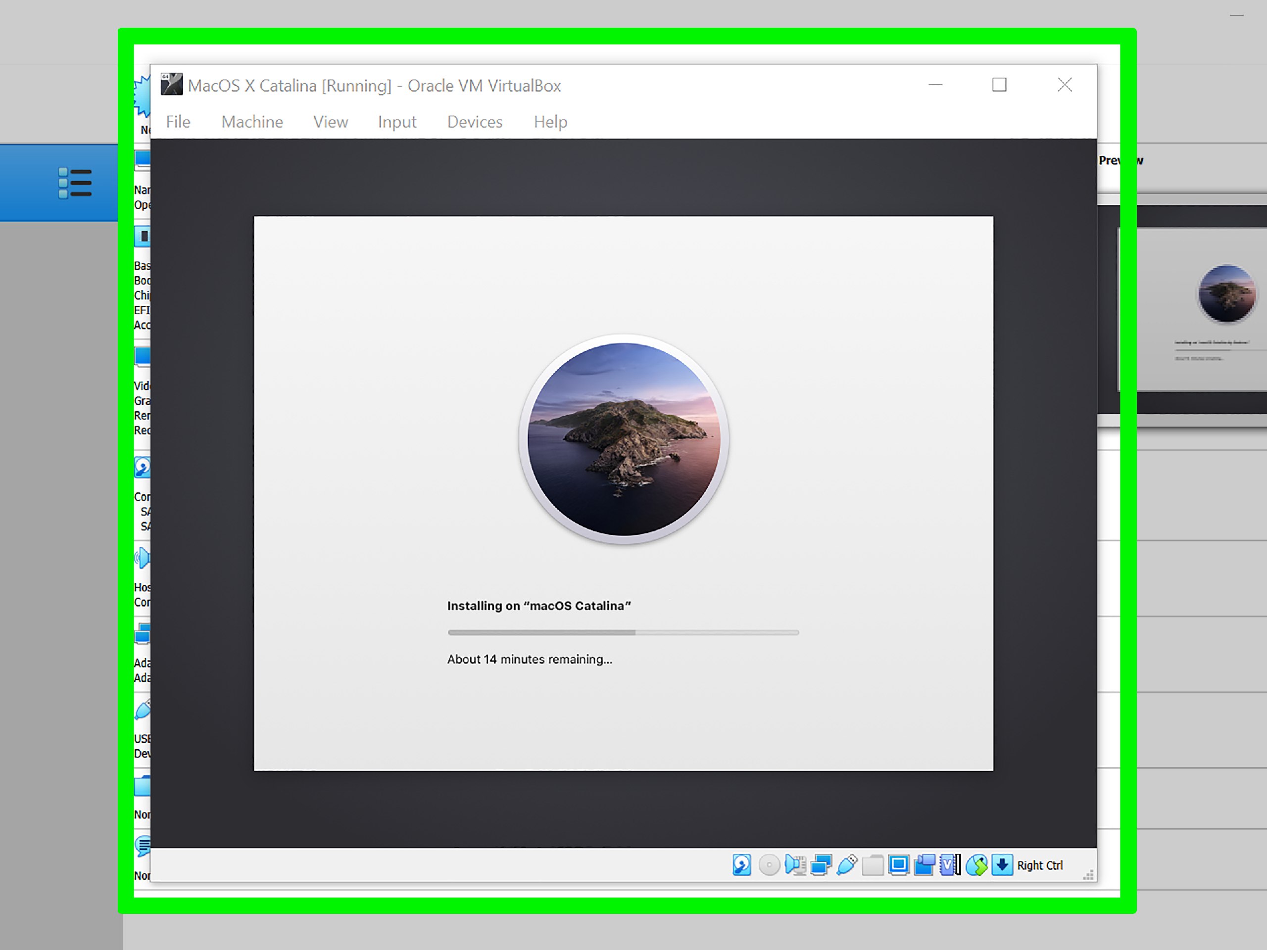Click the virtualization CPU status icon
Viewport: 1267px width, 950px height.
click(x=950, y=865)
